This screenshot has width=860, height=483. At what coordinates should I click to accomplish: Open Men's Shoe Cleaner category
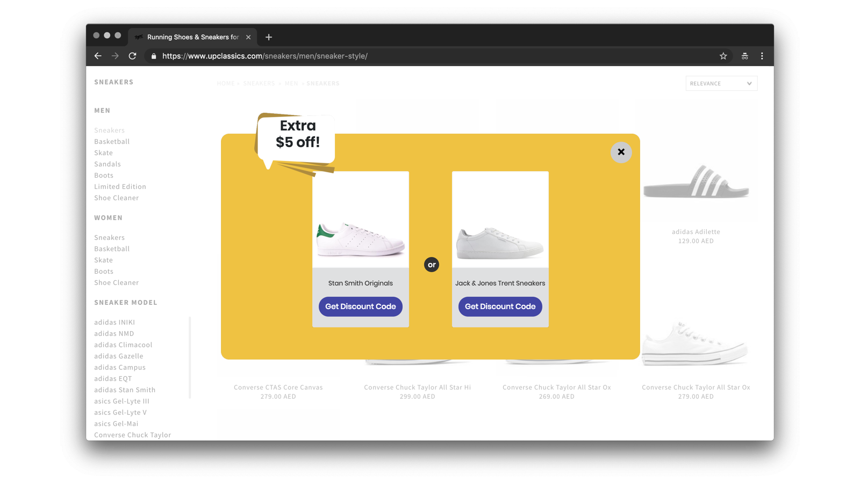point(116,198)
